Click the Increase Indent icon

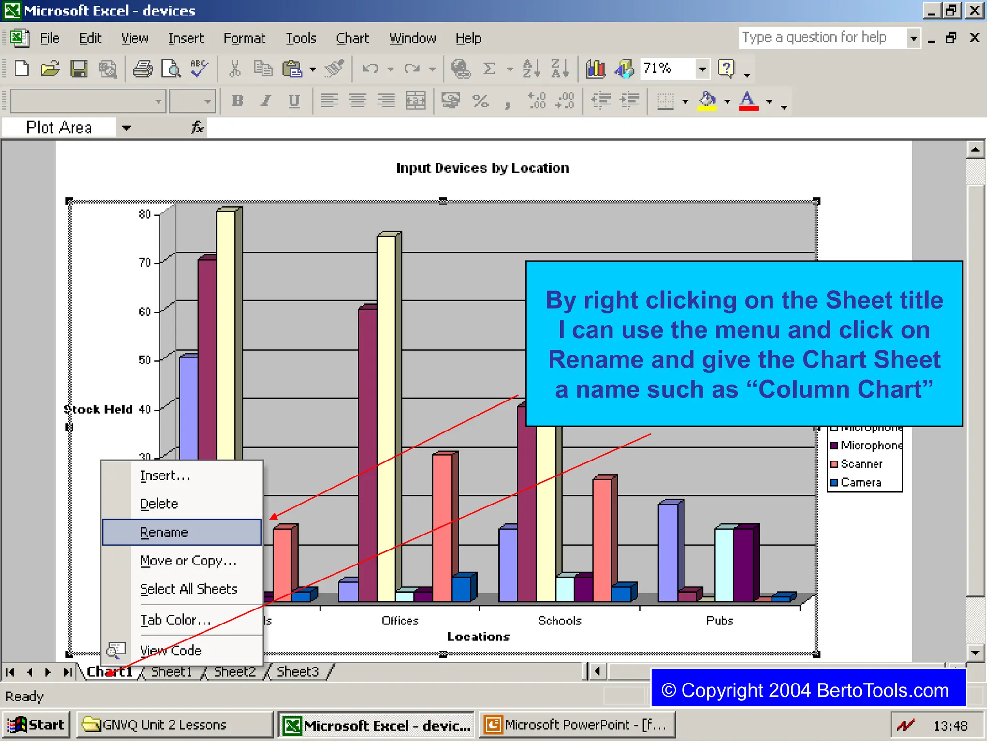(x=629, y=101)
